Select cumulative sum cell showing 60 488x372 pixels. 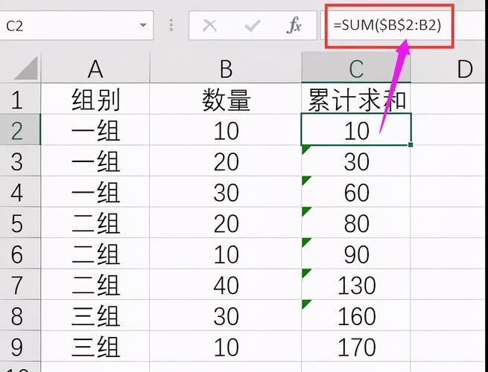coord(356,191)
